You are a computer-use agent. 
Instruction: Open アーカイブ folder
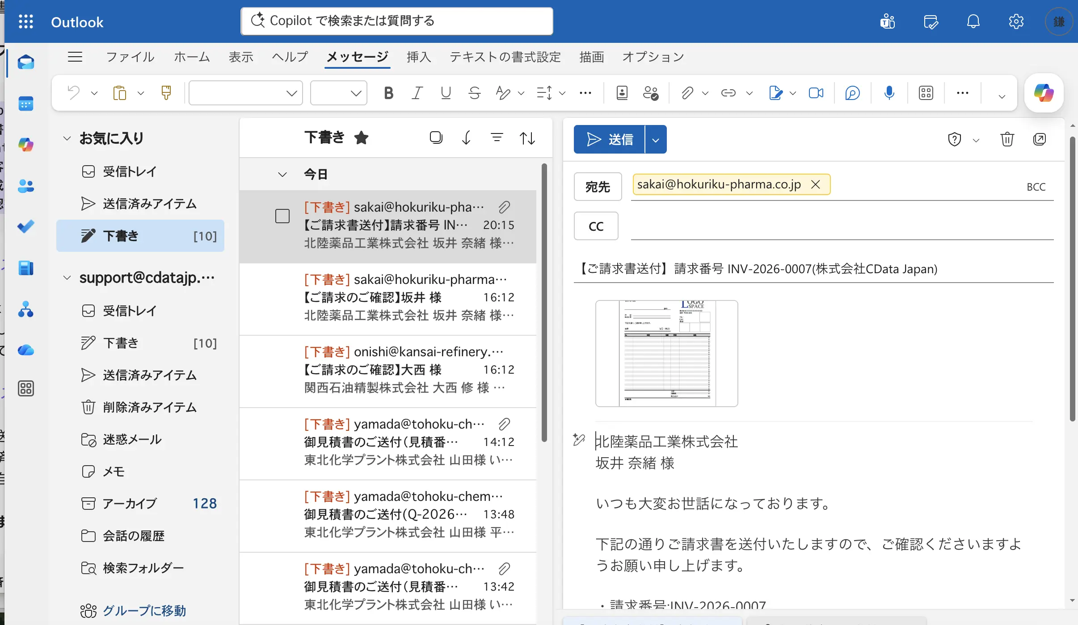point(140,503)
